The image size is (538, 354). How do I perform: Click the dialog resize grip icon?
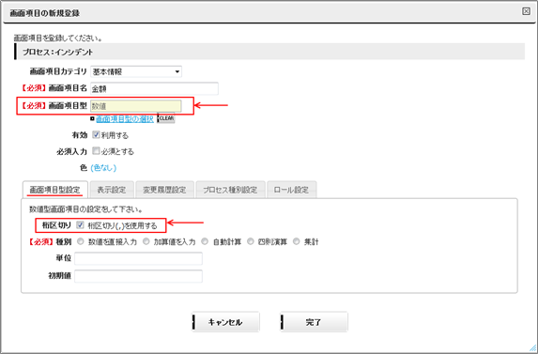click(532, 348)
